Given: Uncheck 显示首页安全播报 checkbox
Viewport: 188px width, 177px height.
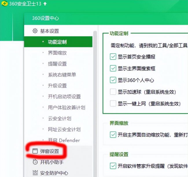Looking at the screenshot, I should click(x=113, y=56).
